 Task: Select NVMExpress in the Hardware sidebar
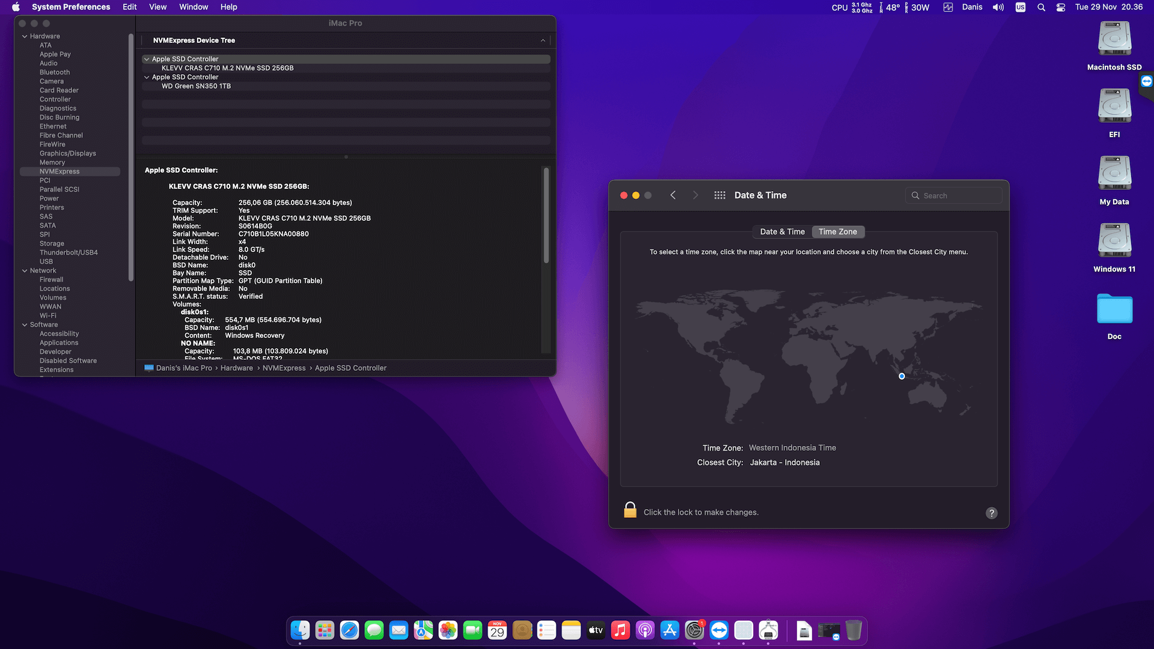pyautogui.click(x=58, y=171)
